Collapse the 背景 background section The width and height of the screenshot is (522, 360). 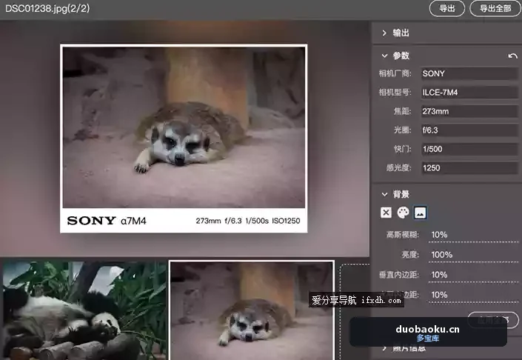pos(395,194)
